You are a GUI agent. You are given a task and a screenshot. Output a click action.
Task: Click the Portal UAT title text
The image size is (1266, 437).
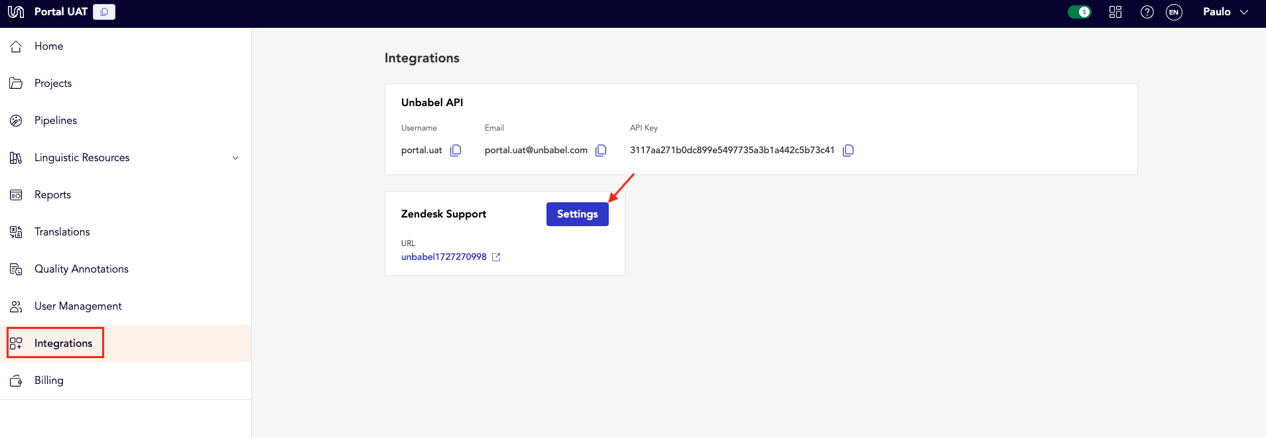pos(61,12)
